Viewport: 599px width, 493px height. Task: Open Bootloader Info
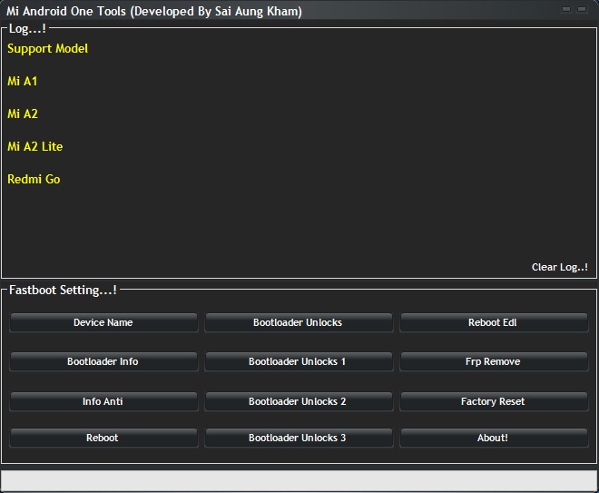(x=103, y=361)
